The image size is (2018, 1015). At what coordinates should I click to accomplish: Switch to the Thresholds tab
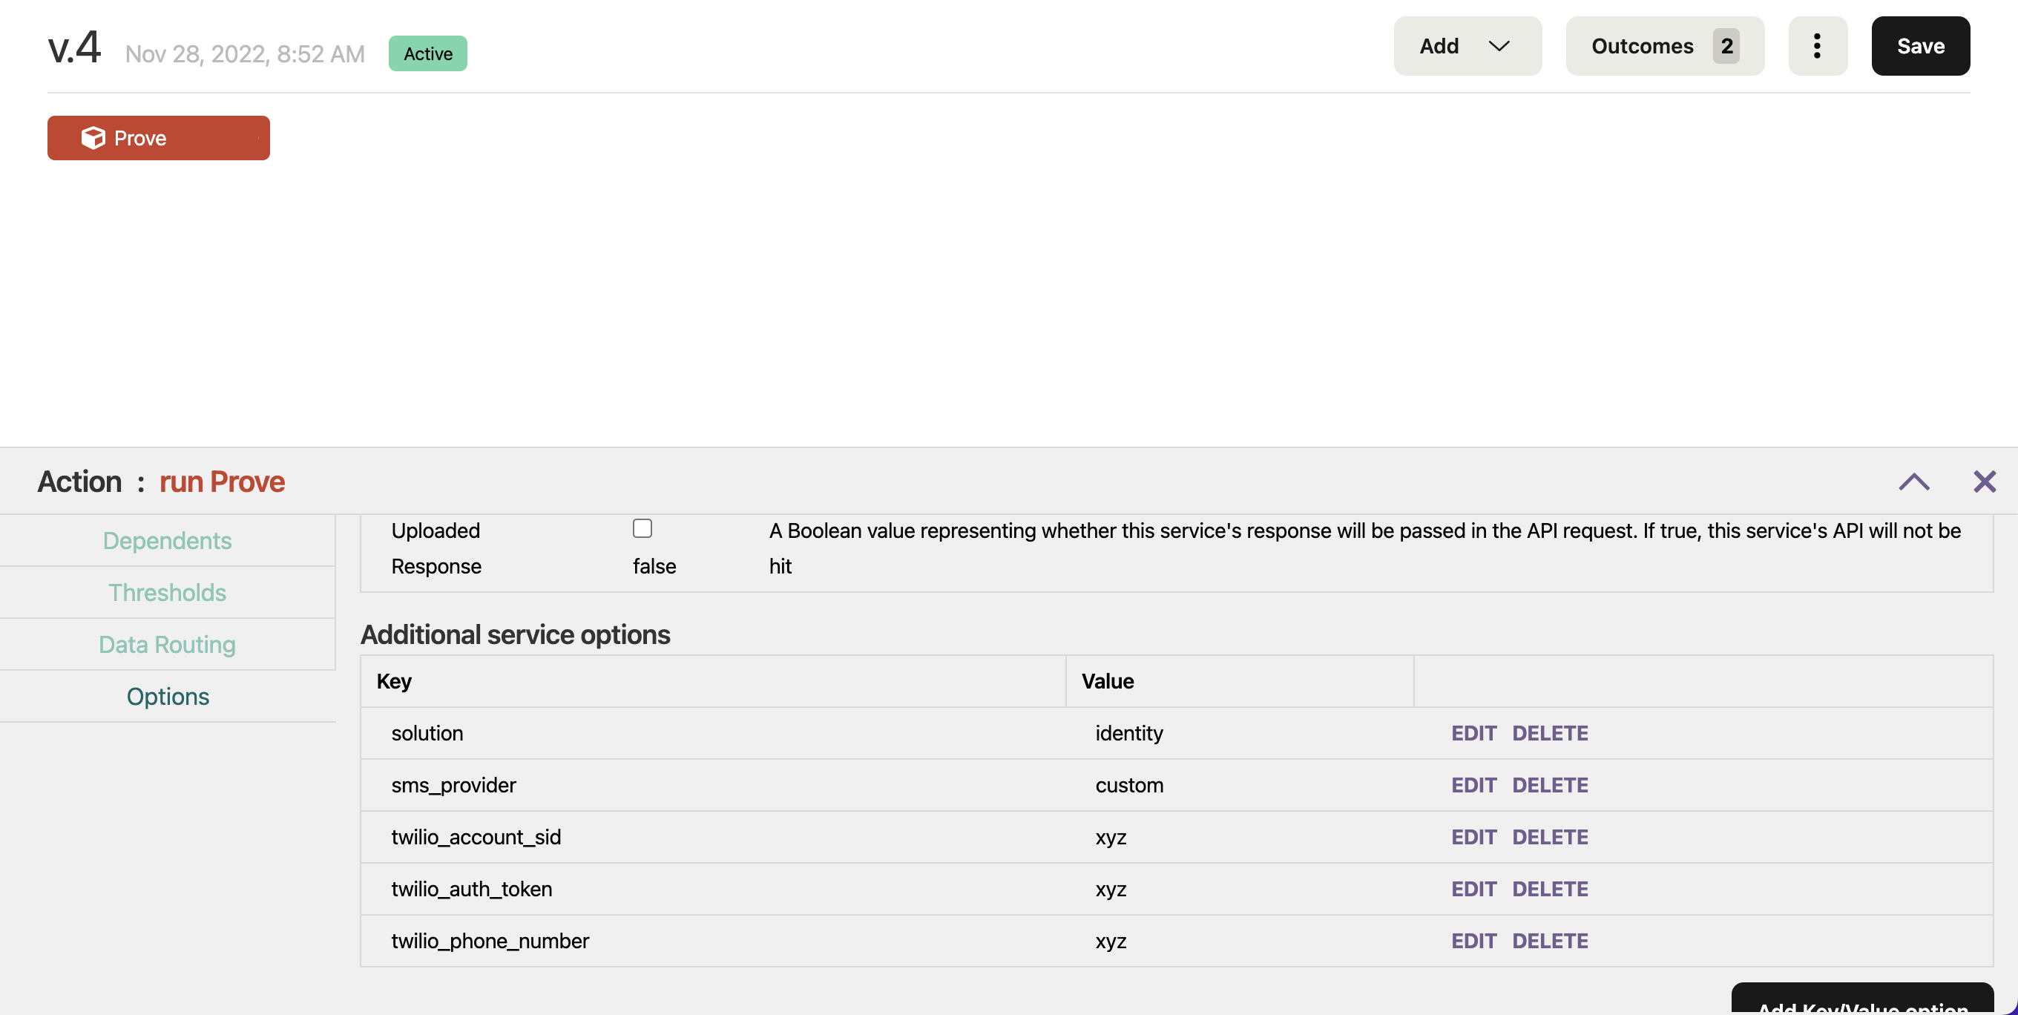167,592
